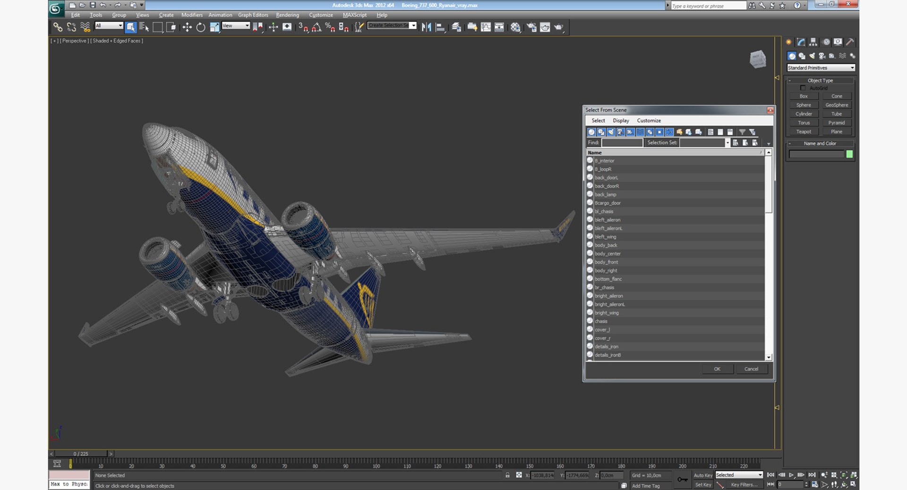
Task: Click the GeoSphere primitive button
Action: (x=837, y=105)
